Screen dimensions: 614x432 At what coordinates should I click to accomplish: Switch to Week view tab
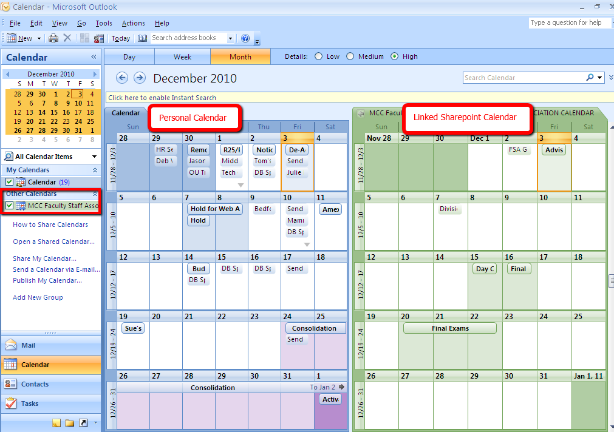click(x=182, y=57)
